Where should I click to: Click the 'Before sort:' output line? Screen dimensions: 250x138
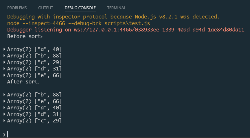click(25, 36)
